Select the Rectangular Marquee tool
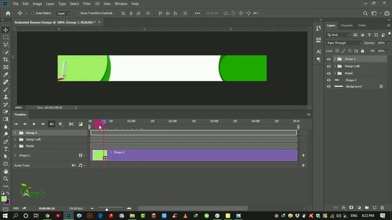 click(x=6, y=37)
